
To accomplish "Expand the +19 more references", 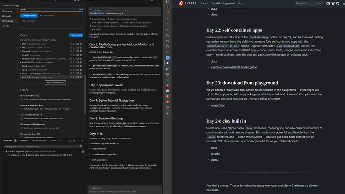I will tap(95, 29).
